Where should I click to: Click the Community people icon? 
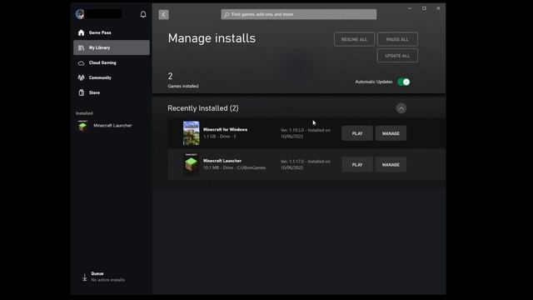[82, 77]
